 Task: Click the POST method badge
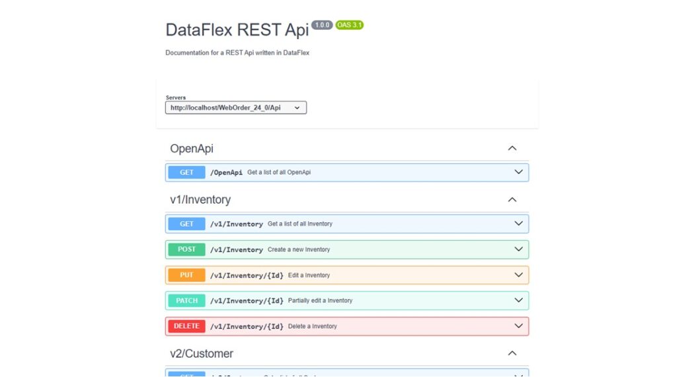[x=187, y=249]
